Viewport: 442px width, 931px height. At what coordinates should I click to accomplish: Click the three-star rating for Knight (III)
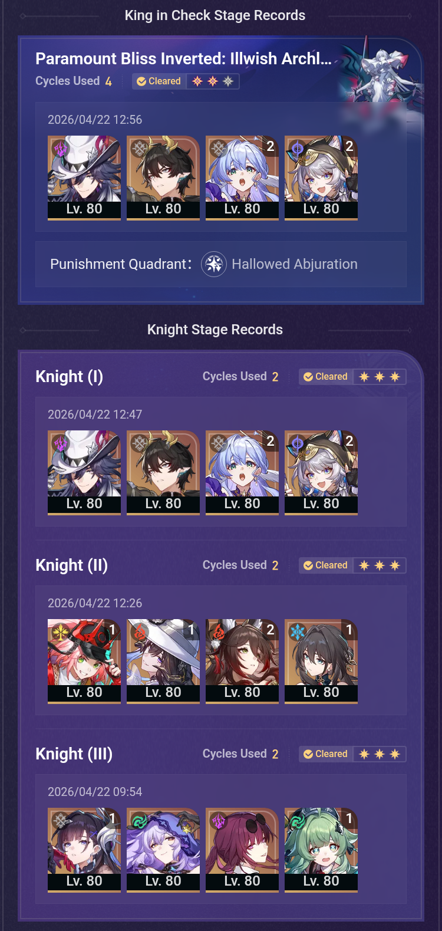[x=380, y=754]
